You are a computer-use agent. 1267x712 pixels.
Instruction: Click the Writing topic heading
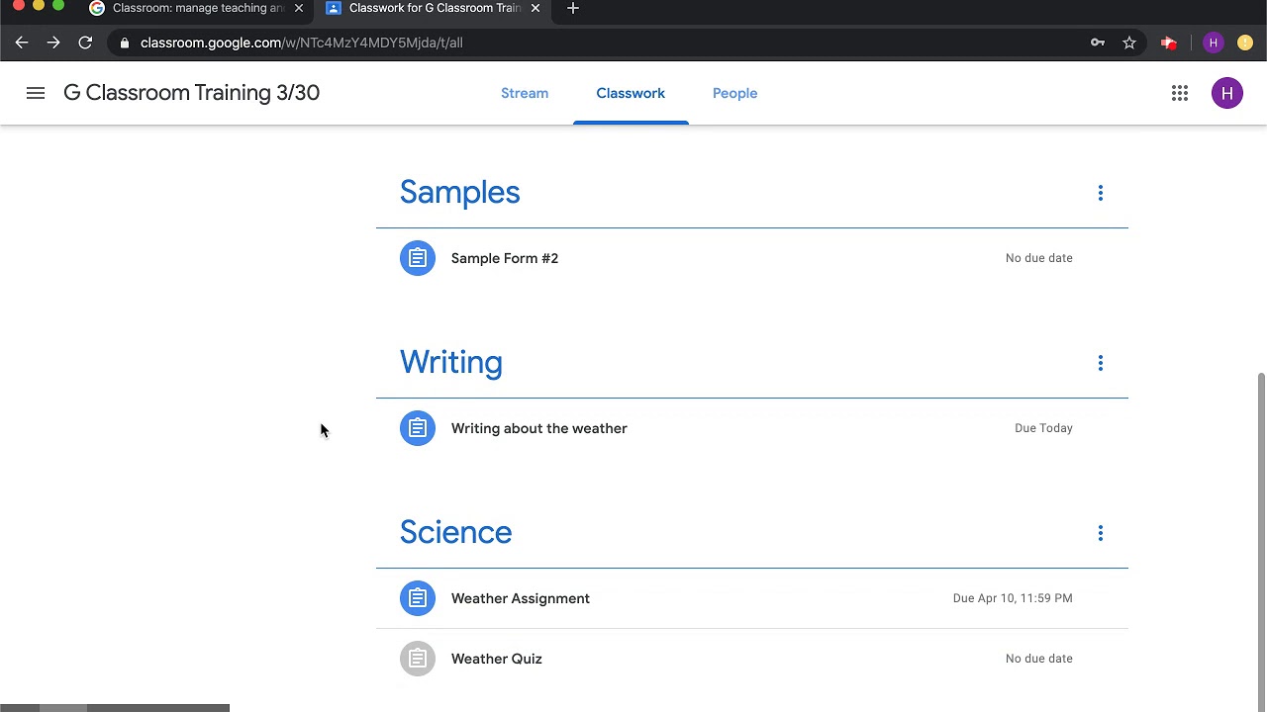tap(451, 362)
